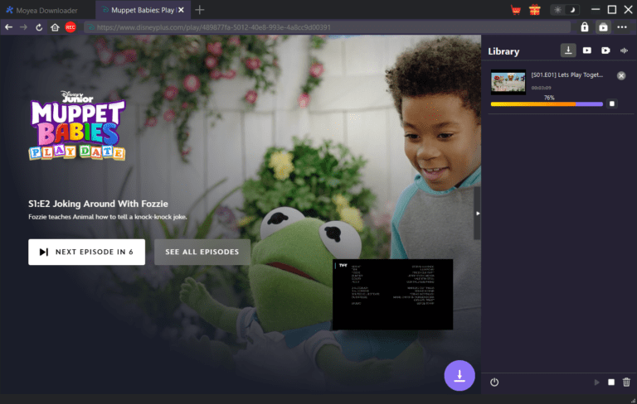637x404 pixels.
Task: Collapse the Library side panel arrow
Action: (x=477, y=213)
